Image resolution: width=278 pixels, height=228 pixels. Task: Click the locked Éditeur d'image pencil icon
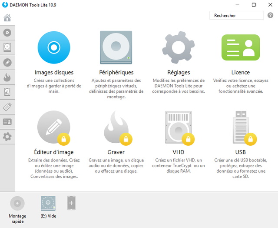(54, 127)
